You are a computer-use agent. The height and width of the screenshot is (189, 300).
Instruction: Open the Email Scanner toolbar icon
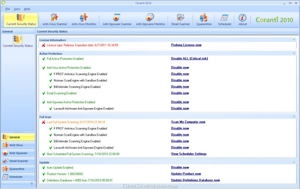[x=181, y=20]
